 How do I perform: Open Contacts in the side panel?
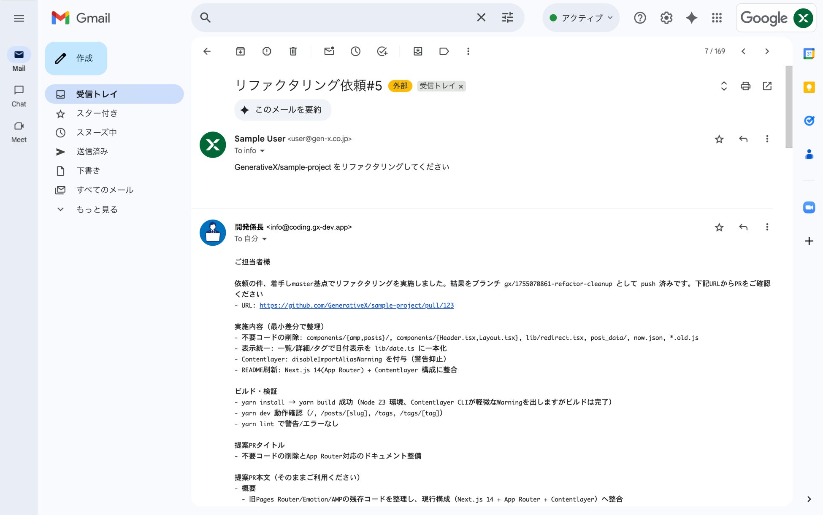pos(809,155)
